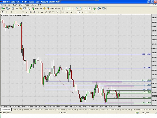This screenshot has width=157, height=118.
Task: Switch timeframe to W1
Action: [x=90, y=12]
